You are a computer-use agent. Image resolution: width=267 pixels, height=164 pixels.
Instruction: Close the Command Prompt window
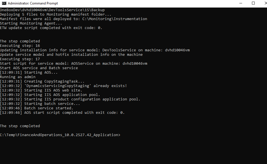click(x=266, y=3)
